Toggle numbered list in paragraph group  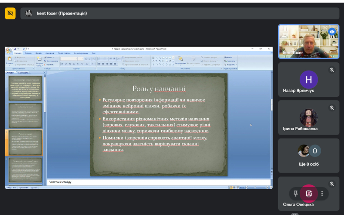point(105,58)
